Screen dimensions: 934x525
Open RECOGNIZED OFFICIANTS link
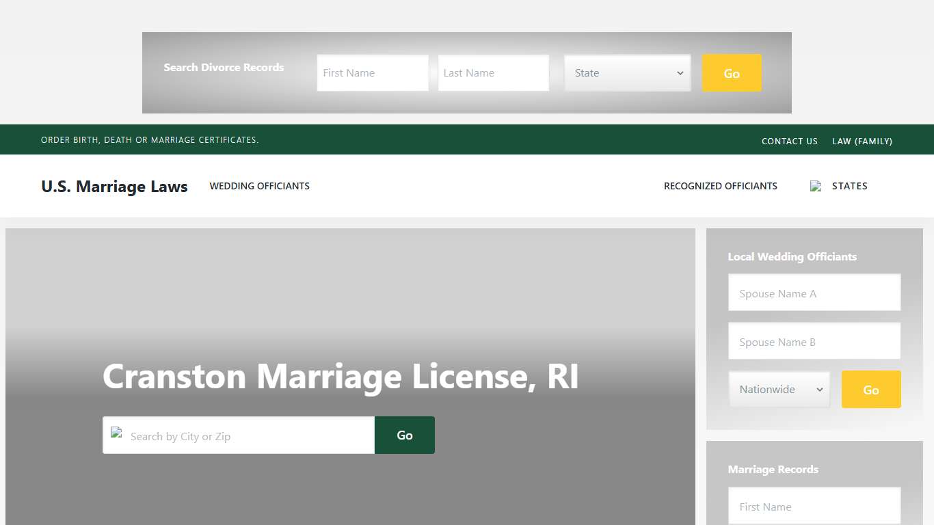[721, 185]
